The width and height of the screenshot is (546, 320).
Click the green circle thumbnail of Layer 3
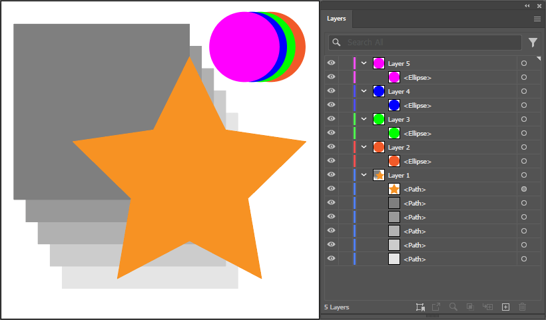point(379,119)
